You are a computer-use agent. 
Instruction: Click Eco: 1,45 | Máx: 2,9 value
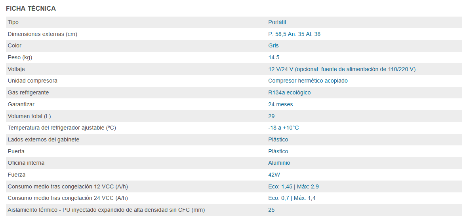293,186
